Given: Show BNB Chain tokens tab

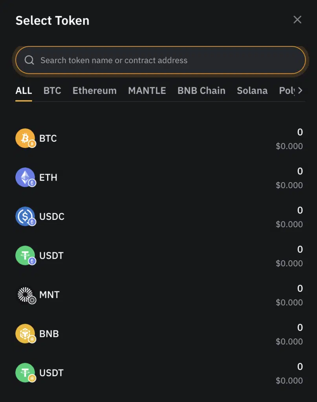Looking at the screenshot, I should click(202, 91).
